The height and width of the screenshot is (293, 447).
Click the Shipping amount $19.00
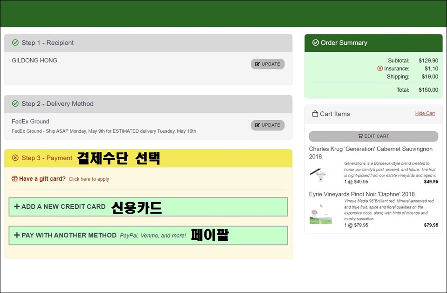pyautogui.click(x=430, y=76)
